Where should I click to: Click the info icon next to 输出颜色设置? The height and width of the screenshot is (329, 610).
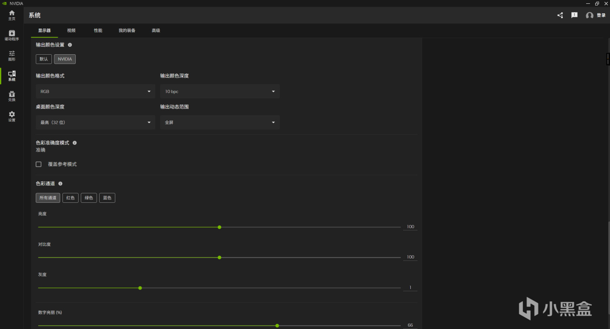pos(70,45)
